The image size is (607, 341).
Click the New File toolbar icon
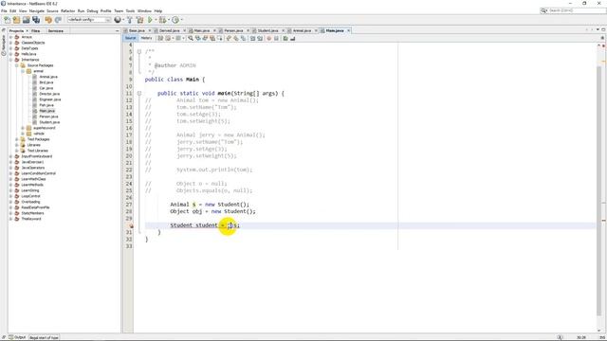[7, 20]
